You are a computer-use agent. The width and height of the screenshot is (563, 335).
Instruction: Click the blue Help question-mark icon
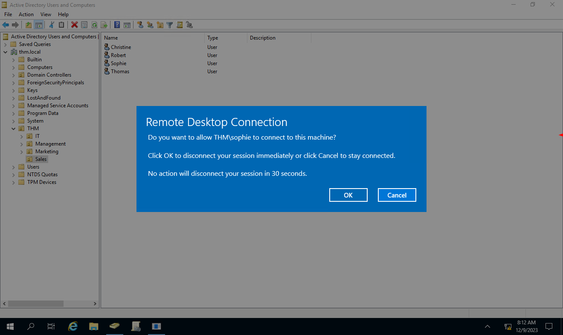point(117,25)
